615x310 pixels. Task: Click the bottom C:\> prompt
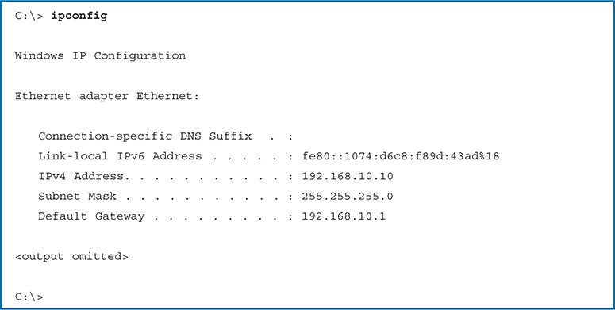[x=29, y=297]
